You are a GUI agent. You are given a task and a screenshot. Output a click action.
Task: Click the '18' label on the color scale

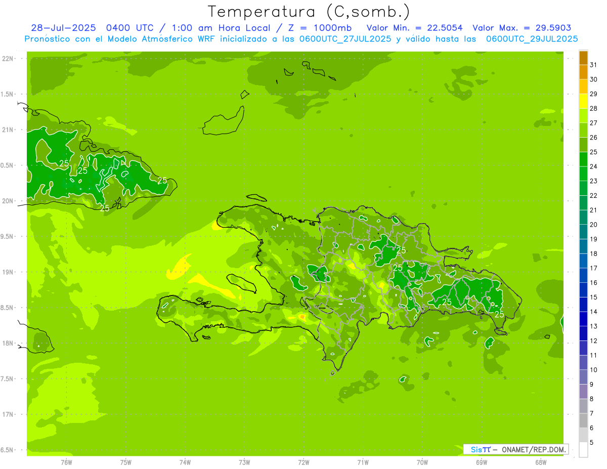click(593, 253)
